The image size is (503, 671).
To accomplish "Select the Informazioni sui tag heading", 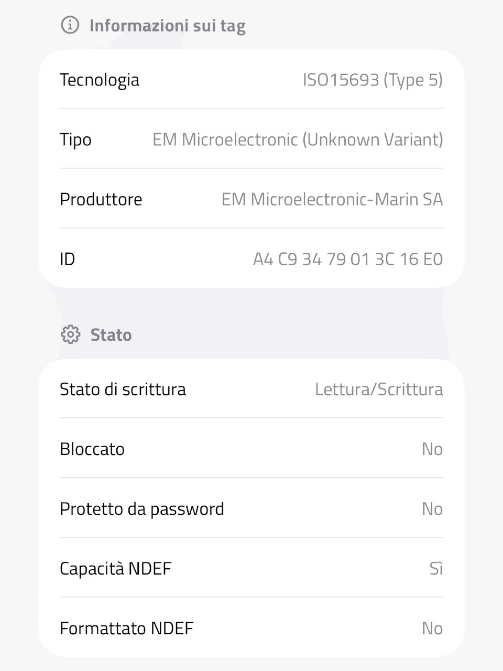I will (x=167, y=26).
